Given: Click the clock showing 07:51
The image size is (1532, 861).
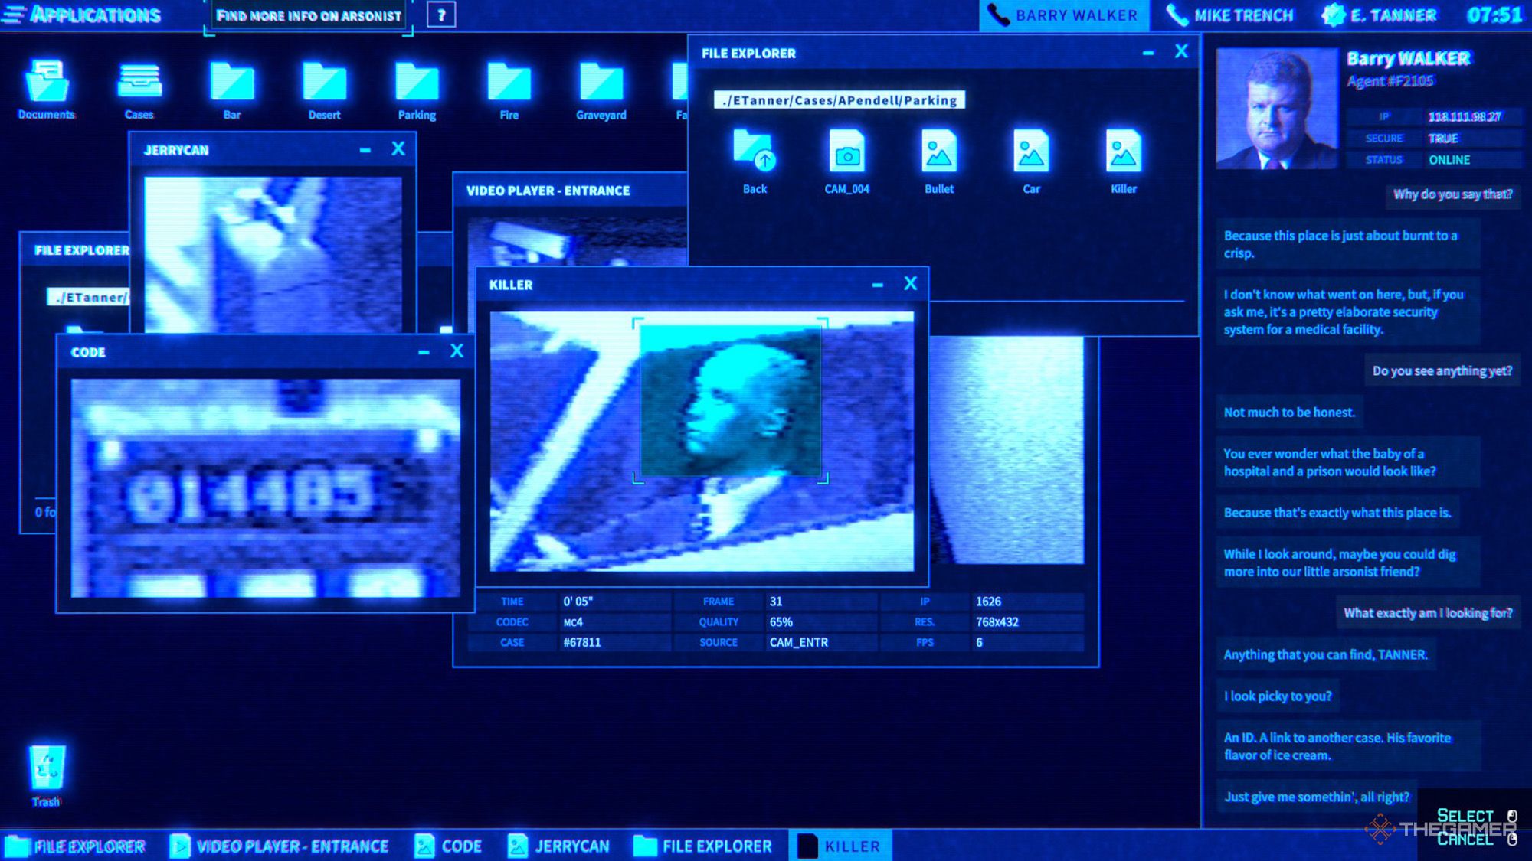Looking at the screenshot, I should point(1494,15).
